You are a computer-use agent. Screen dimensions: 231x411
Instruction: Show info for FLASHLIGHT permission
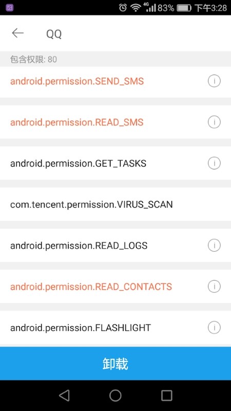(214, 327)
